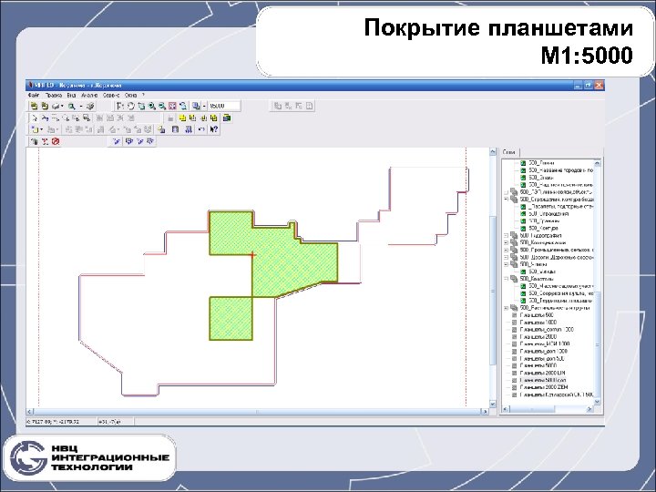Click the undo arrow icon
The width and height of the screenshot is (656, 492).
click(x=201, y=129)
